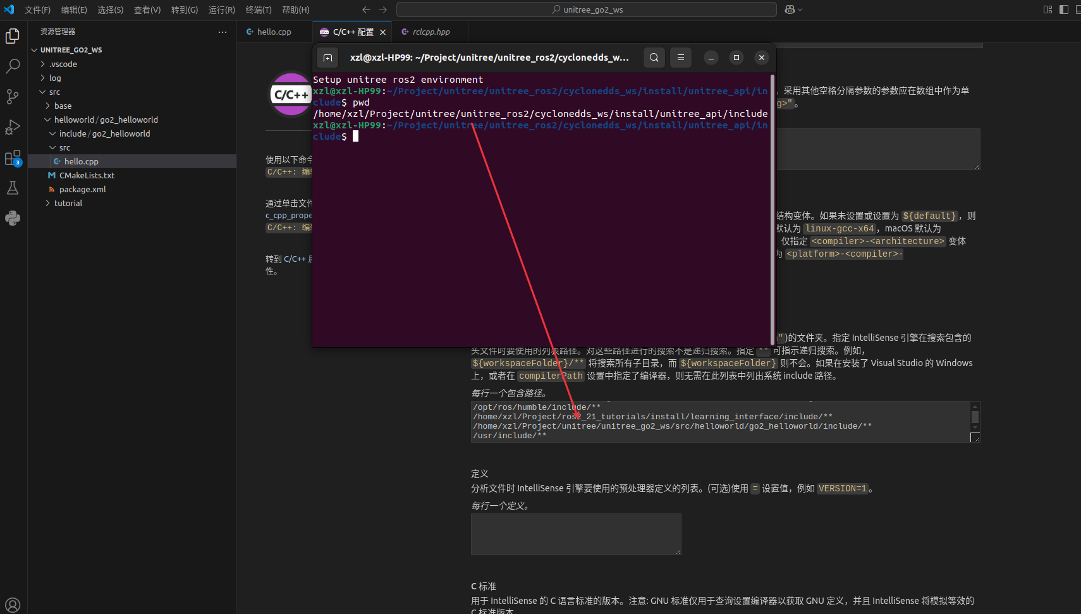Open new tab in terminal window
The width and height of the screenshot is (1081, 614).
[327, 58]
